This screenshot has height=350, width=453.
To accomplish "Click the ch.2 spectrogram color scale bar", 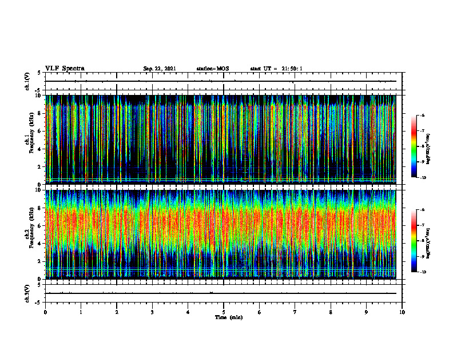I will 414,241.
